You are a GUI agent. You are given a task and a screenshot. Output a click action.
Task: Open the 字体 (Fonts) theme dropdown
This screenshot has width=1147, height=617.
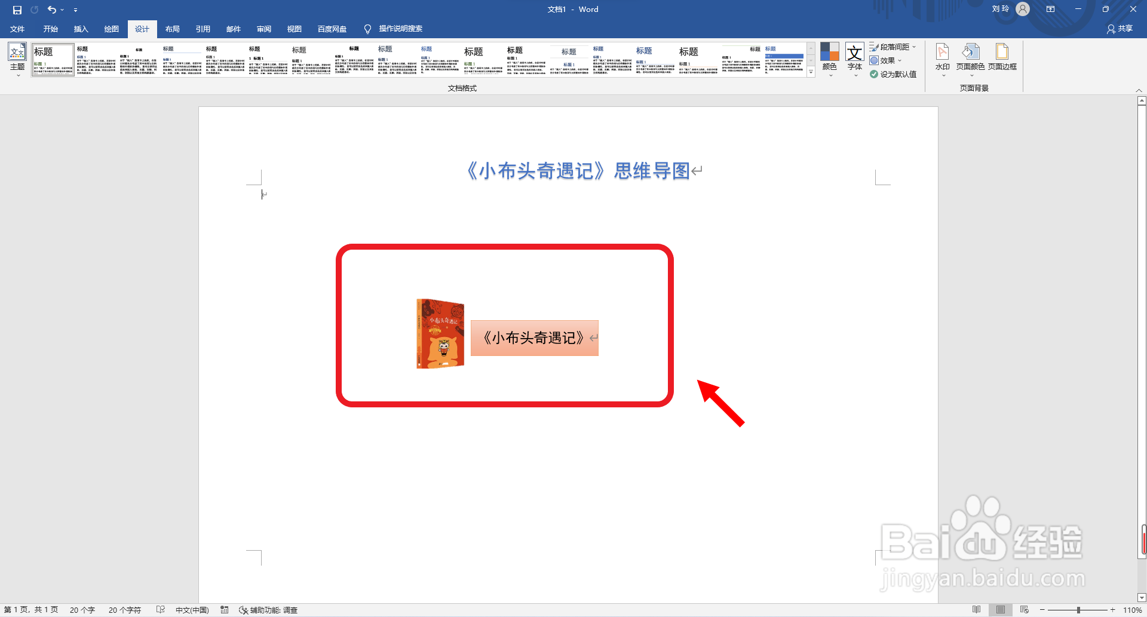(x=855, y=59)
